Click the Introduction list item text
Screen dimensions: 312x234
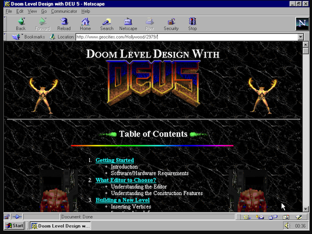(124, 167)
